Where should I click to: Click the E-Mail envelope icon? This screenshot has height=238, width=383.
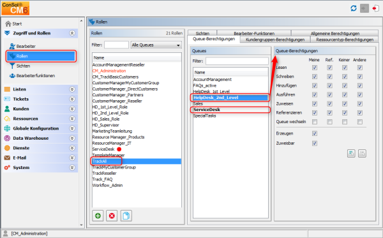pos(7,158)
